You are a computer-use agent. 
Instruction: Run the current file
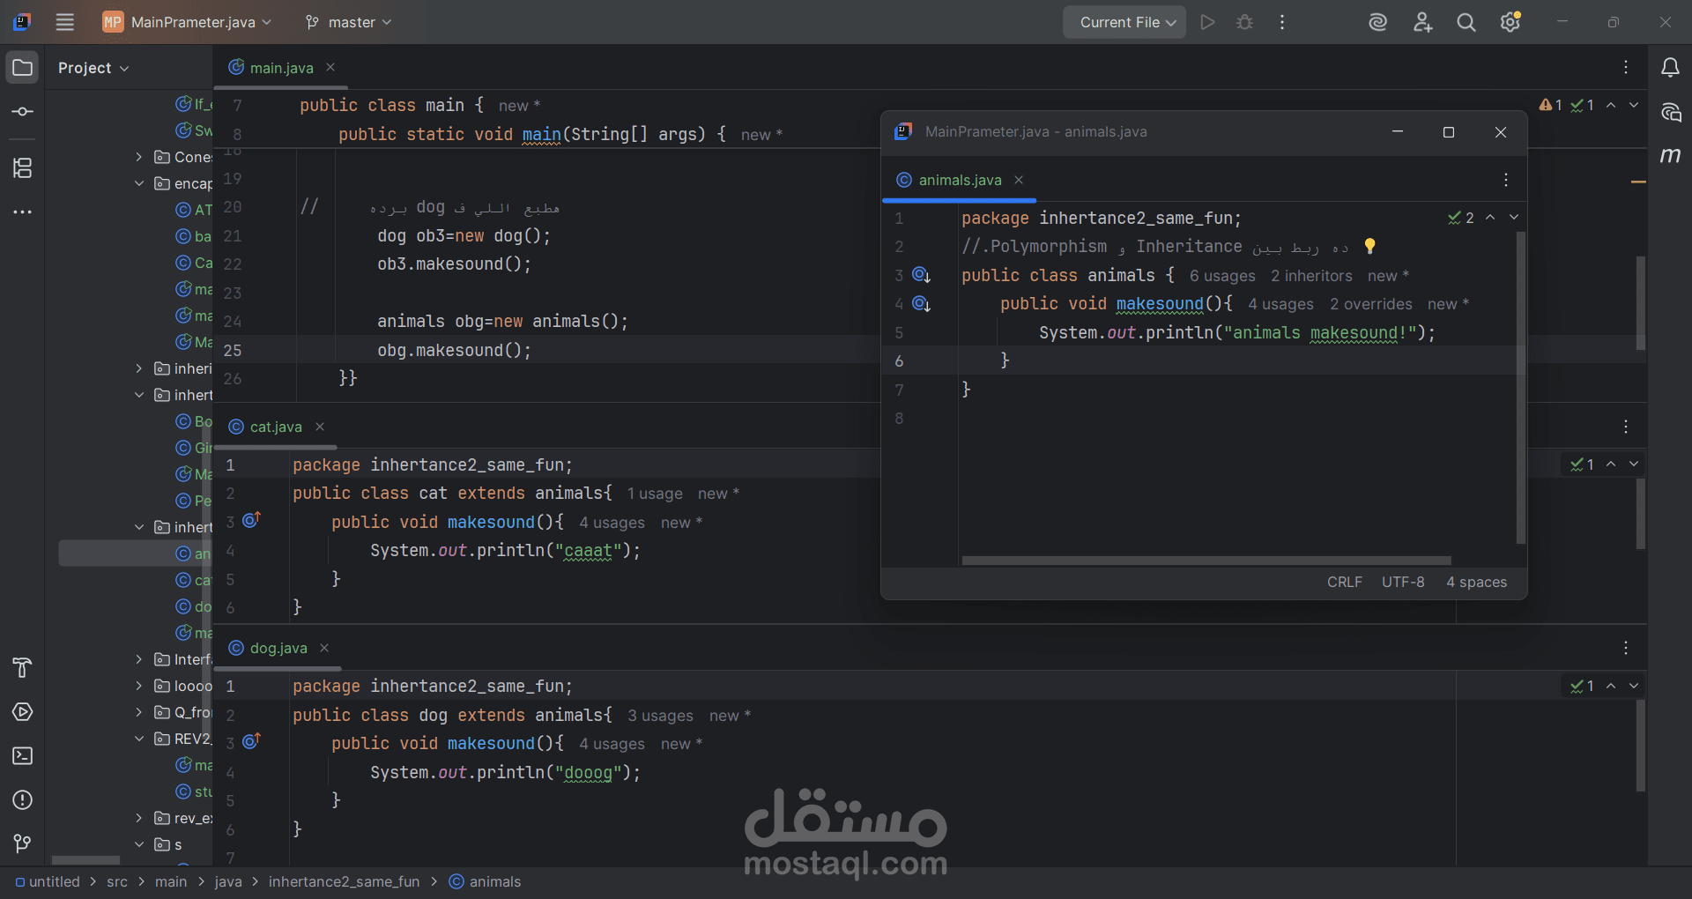coord(1207,22)
